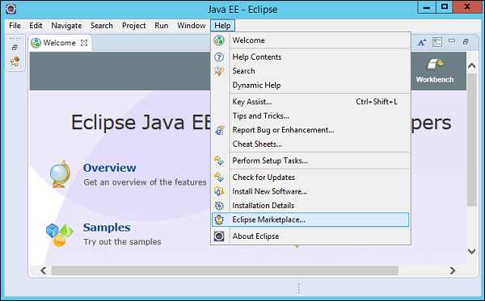Click the Help Contents question mark icon
This screenshot has width=485, height=301.
219,56
